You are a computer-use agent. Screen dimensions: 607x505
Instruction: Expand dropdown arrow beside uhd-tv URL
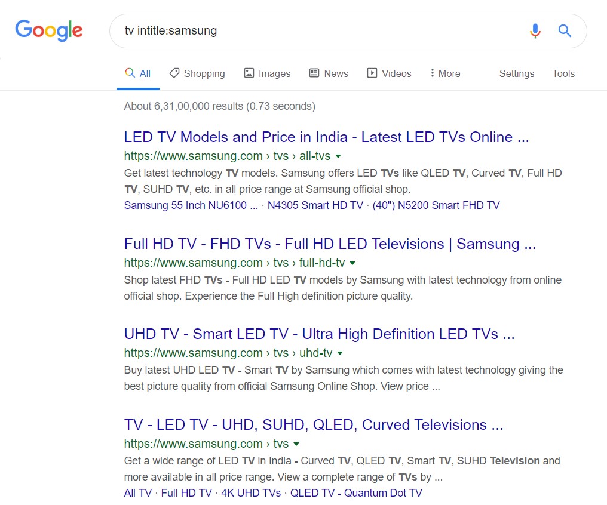(340, 353)
